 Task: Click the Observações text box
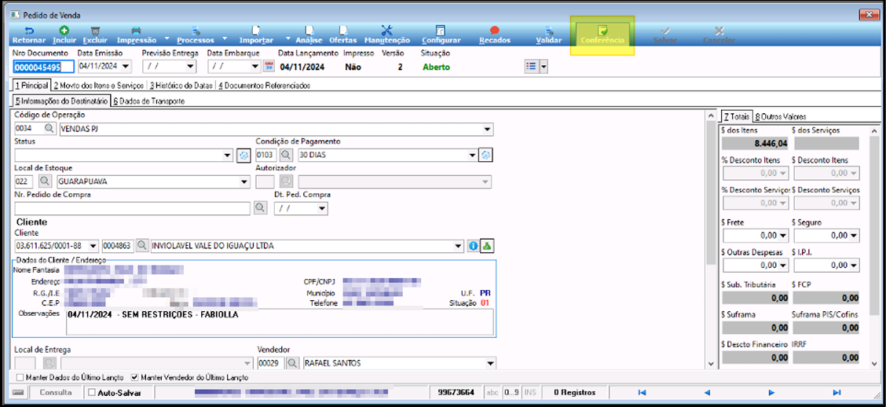280,322
